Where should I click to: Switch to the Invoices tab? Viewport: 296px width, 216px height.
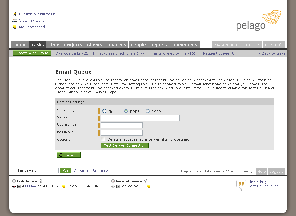click(x=116, y=44)
